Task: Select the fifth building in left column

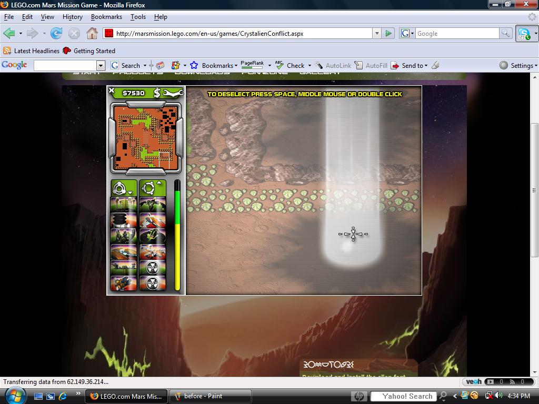Action: click(x=124, y=268)
